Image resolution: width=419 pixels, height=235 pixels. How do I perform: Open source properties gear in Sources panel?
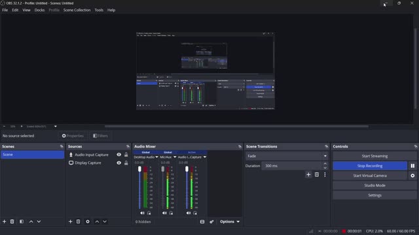coord(88,221)
